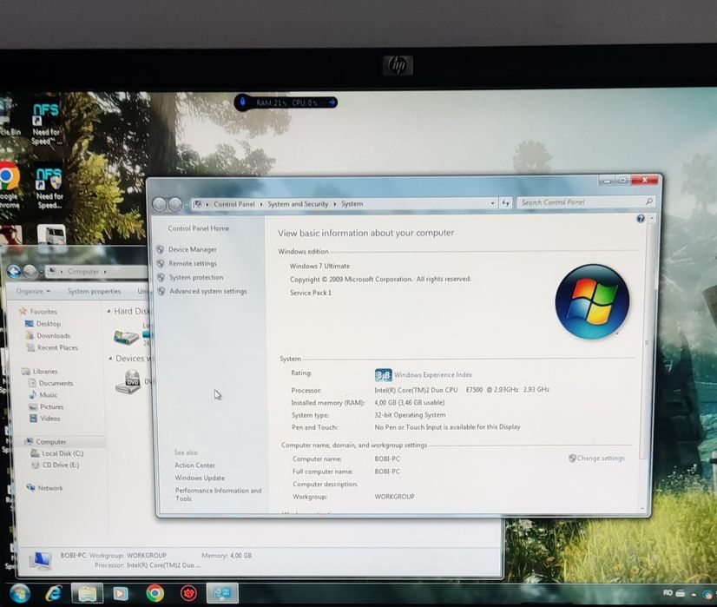
Task: Click the Windows Start orb
Action: coord(20,593)
